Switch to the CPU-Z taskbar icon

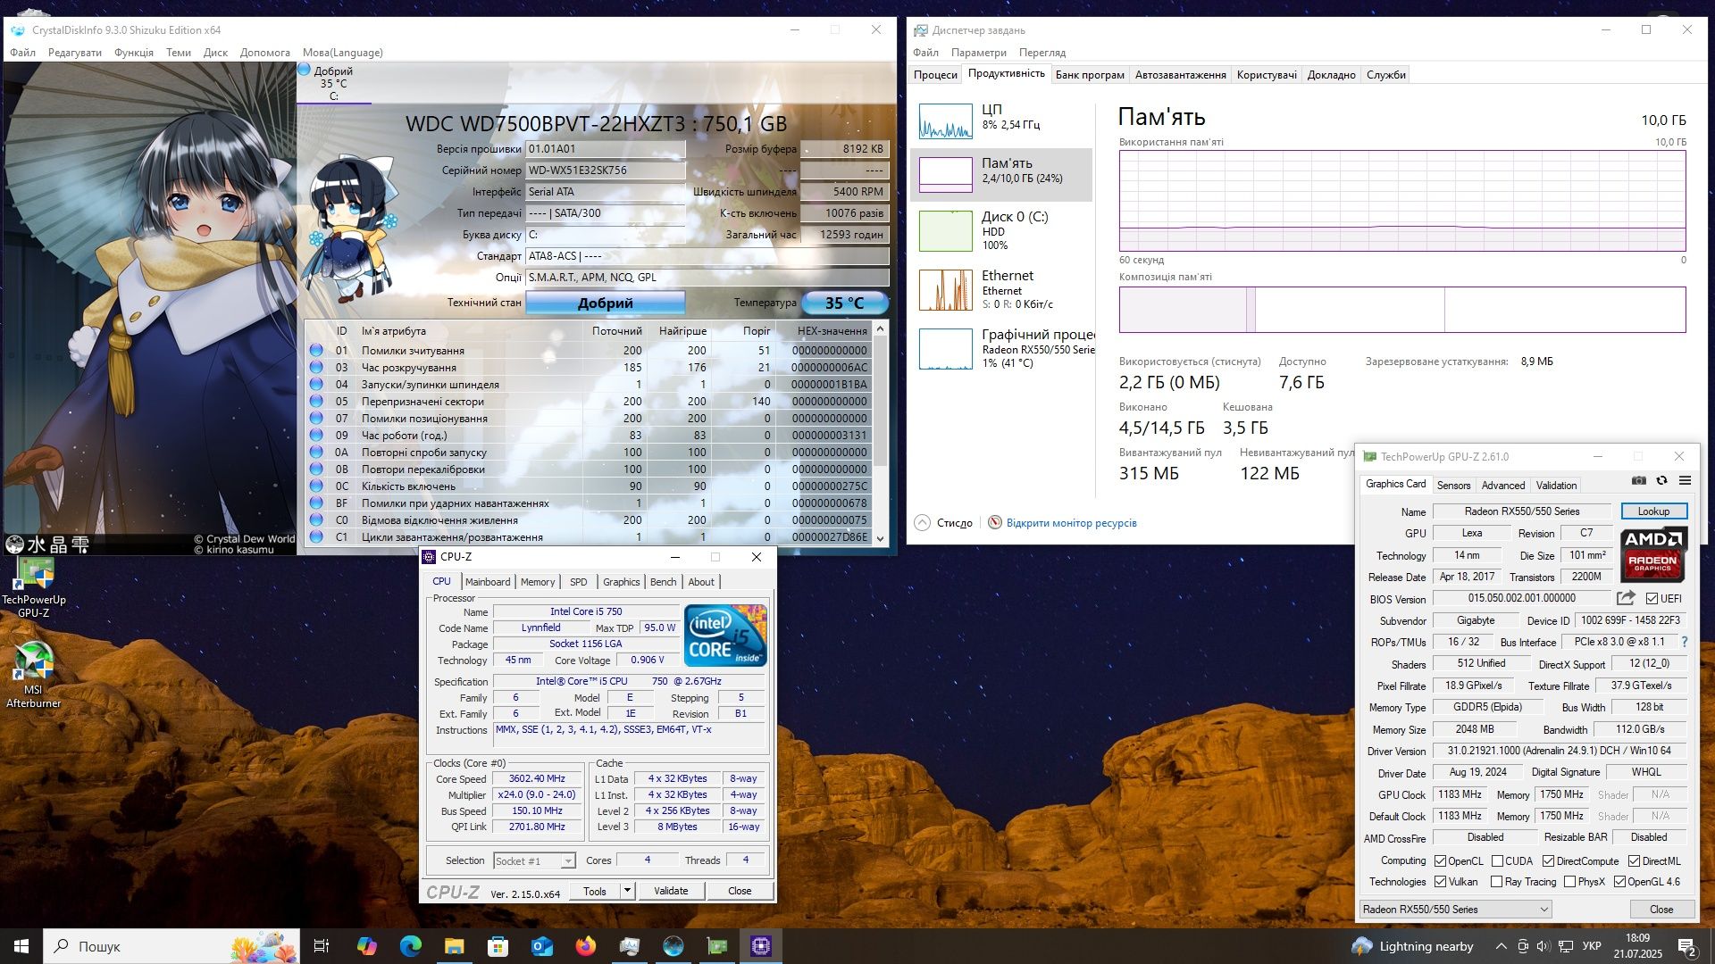pyautogui.click(x=761, y=946)
